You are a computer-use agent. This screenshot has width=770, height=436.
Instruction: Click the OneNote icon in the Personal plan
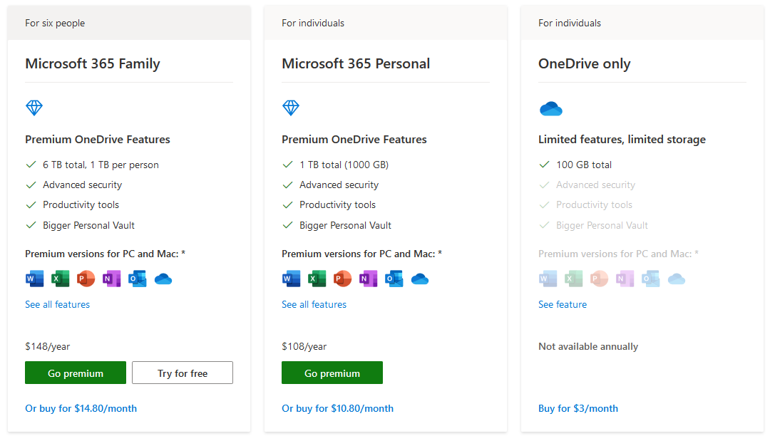(368, 279)
